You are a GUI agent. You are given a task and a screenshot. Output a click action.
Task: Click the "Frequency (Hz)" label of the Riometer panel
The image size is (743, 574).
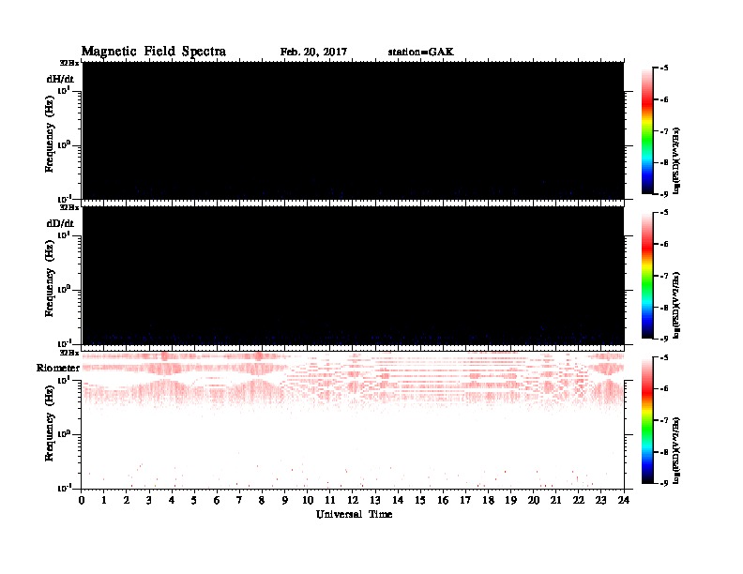click(50, 423)
